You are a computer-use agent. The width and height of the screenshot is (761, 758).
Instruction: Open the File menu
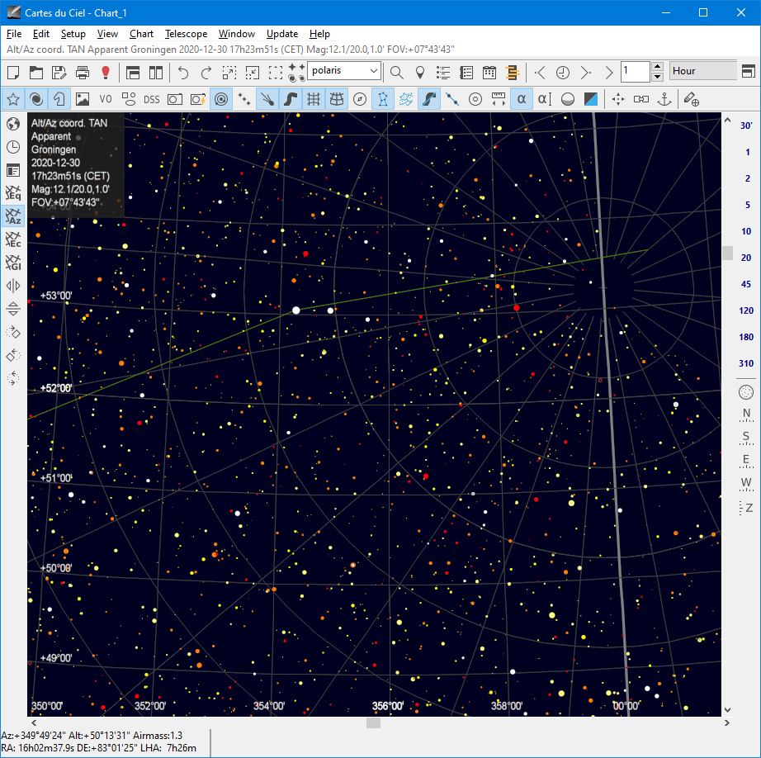(13, 34)
